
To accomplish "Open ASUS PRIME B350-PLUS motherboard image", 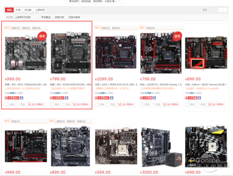I will [116, 52].
